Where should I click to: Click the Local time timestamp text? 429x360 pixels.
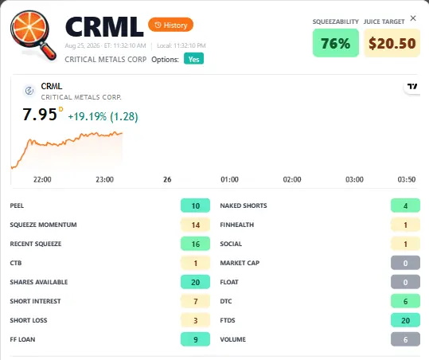[x=181, y=45]
